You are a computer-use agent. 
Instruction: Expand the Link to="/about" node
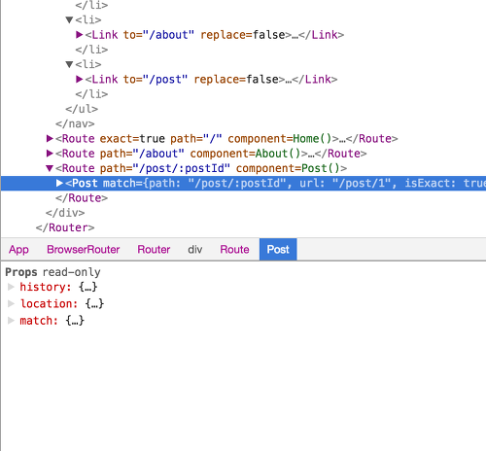click(x=79, y=35)
